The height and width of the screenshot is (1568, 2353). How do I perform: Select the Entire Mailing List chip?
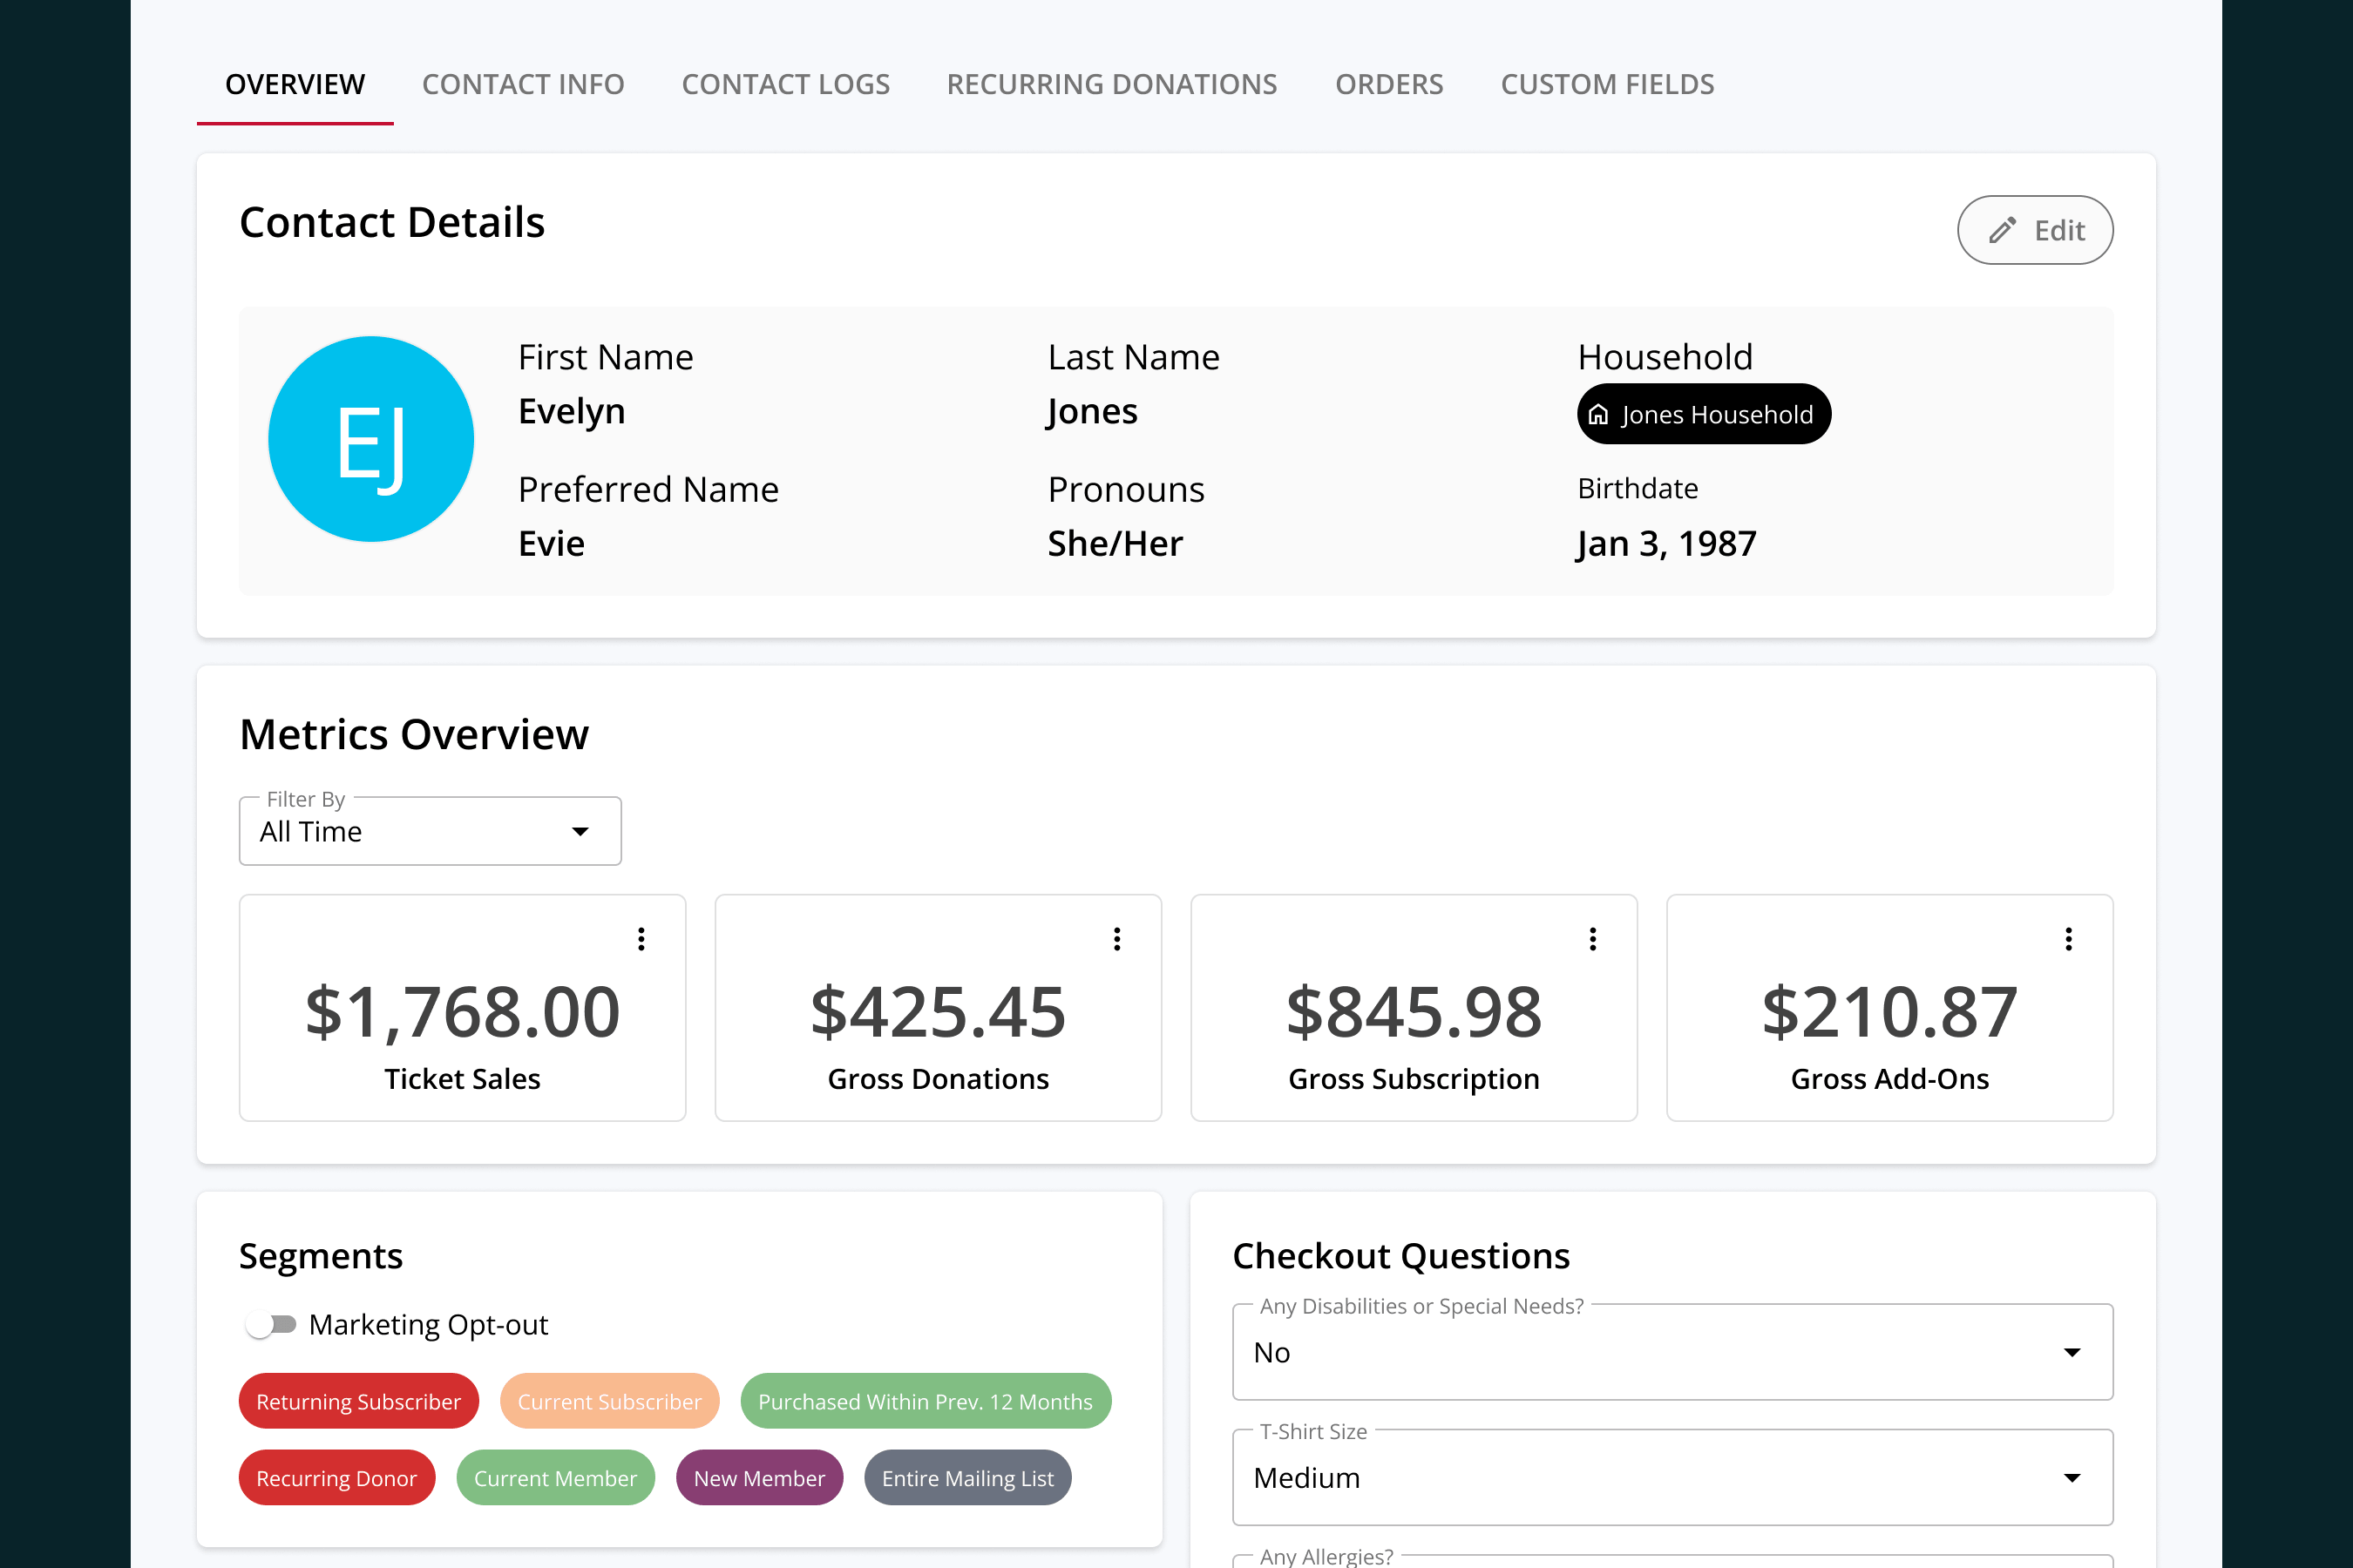pos(967,1477)
